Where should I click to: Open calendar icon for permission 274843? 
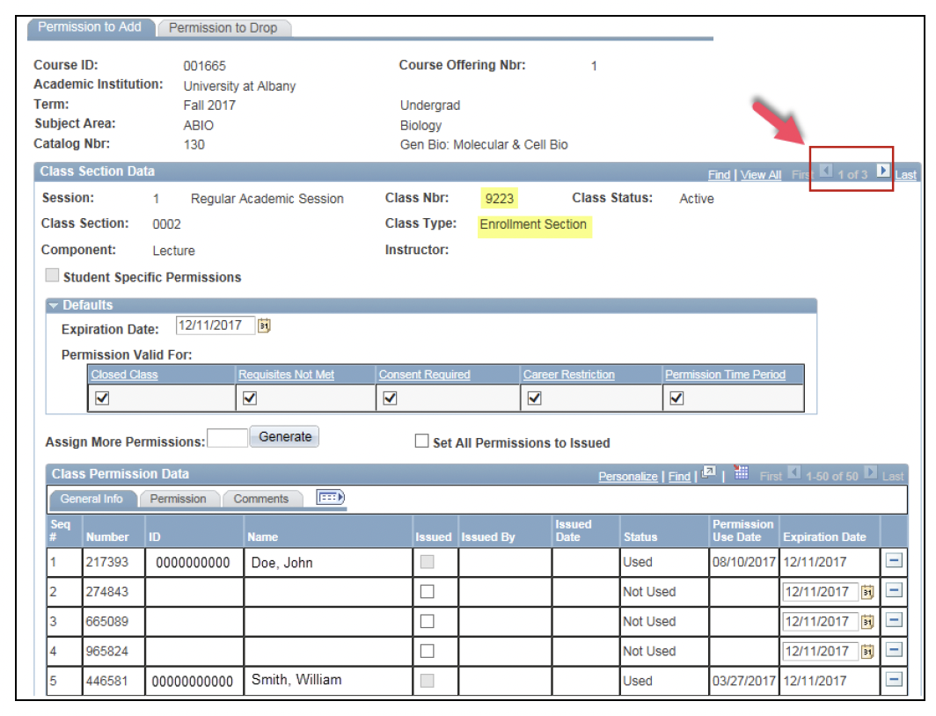coord(867,592)
